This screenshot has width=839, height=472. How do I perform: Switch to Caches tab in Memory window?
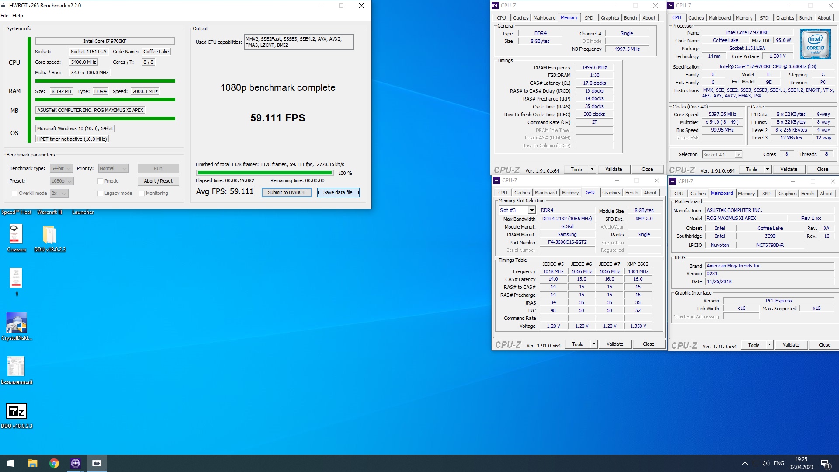coord(520,18)
